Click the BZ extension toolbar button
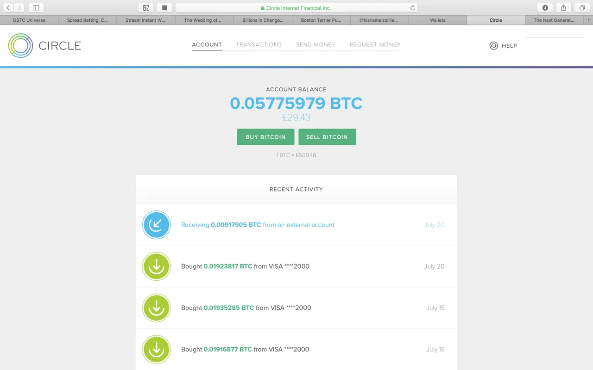Viewport: 593px width, 370px height. coord(146,8)
